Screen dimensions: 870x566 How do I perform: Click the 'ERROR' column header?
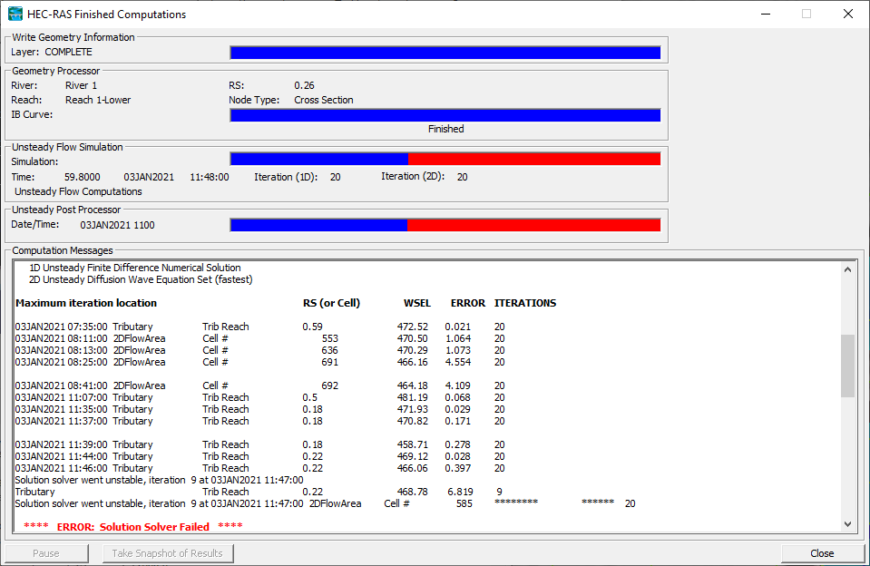pos(468,303)
